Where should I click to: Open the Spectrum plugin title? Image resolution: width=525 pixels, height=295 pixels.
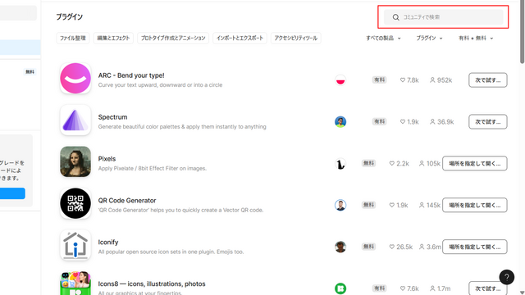112,117
